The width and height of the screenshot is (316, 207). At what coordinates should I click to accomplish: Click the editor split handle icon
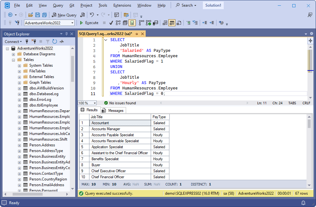pos(310,41)
